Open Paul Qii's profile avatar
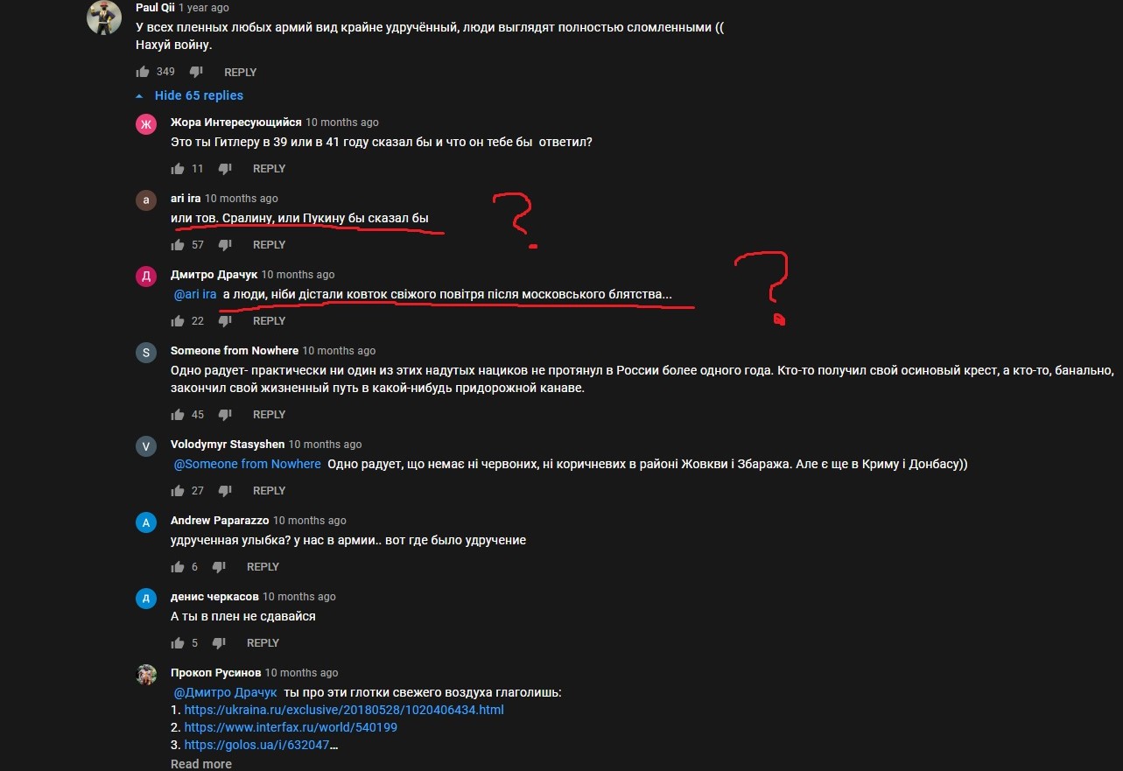Viewport: 1123px width, 771px height. point(104,17)
